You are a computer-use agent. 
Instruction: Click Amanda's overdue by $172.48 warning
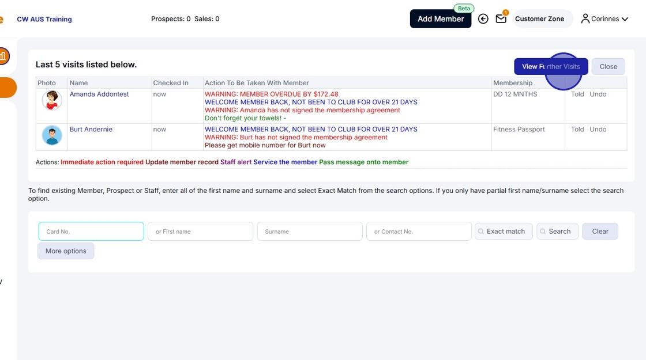[272, 94]
